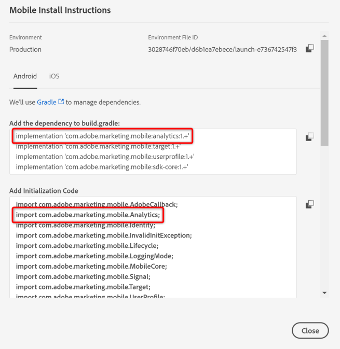Click the MobileCore import line

click(91, 266)
